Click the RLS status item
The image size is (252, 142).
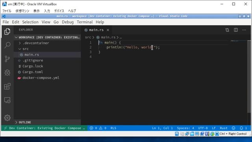(x=113, y=128)
